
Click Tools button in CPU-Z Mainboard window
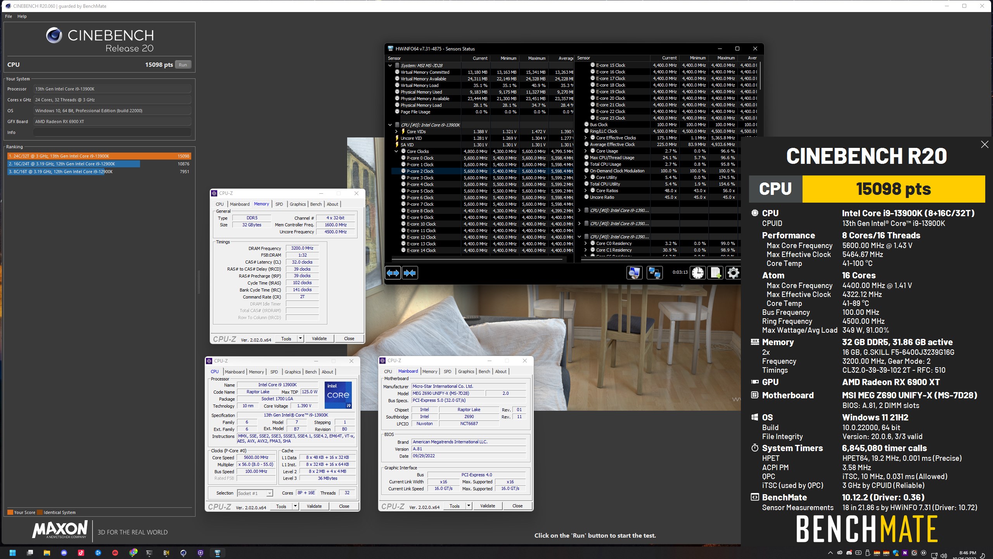455,506
